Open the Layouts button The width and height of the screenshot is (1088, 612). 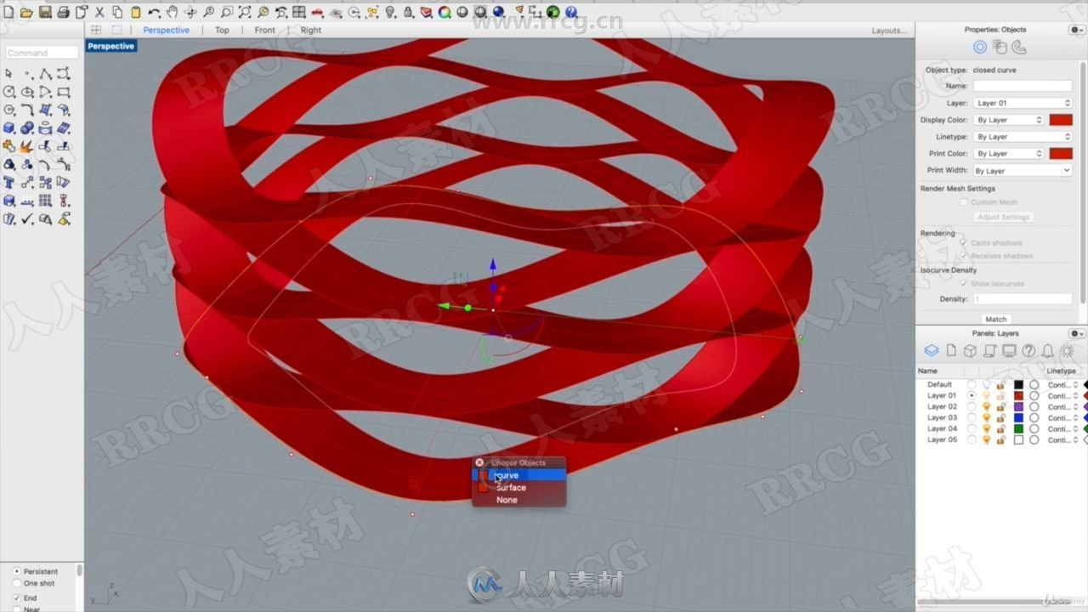[x=889, y=31]
